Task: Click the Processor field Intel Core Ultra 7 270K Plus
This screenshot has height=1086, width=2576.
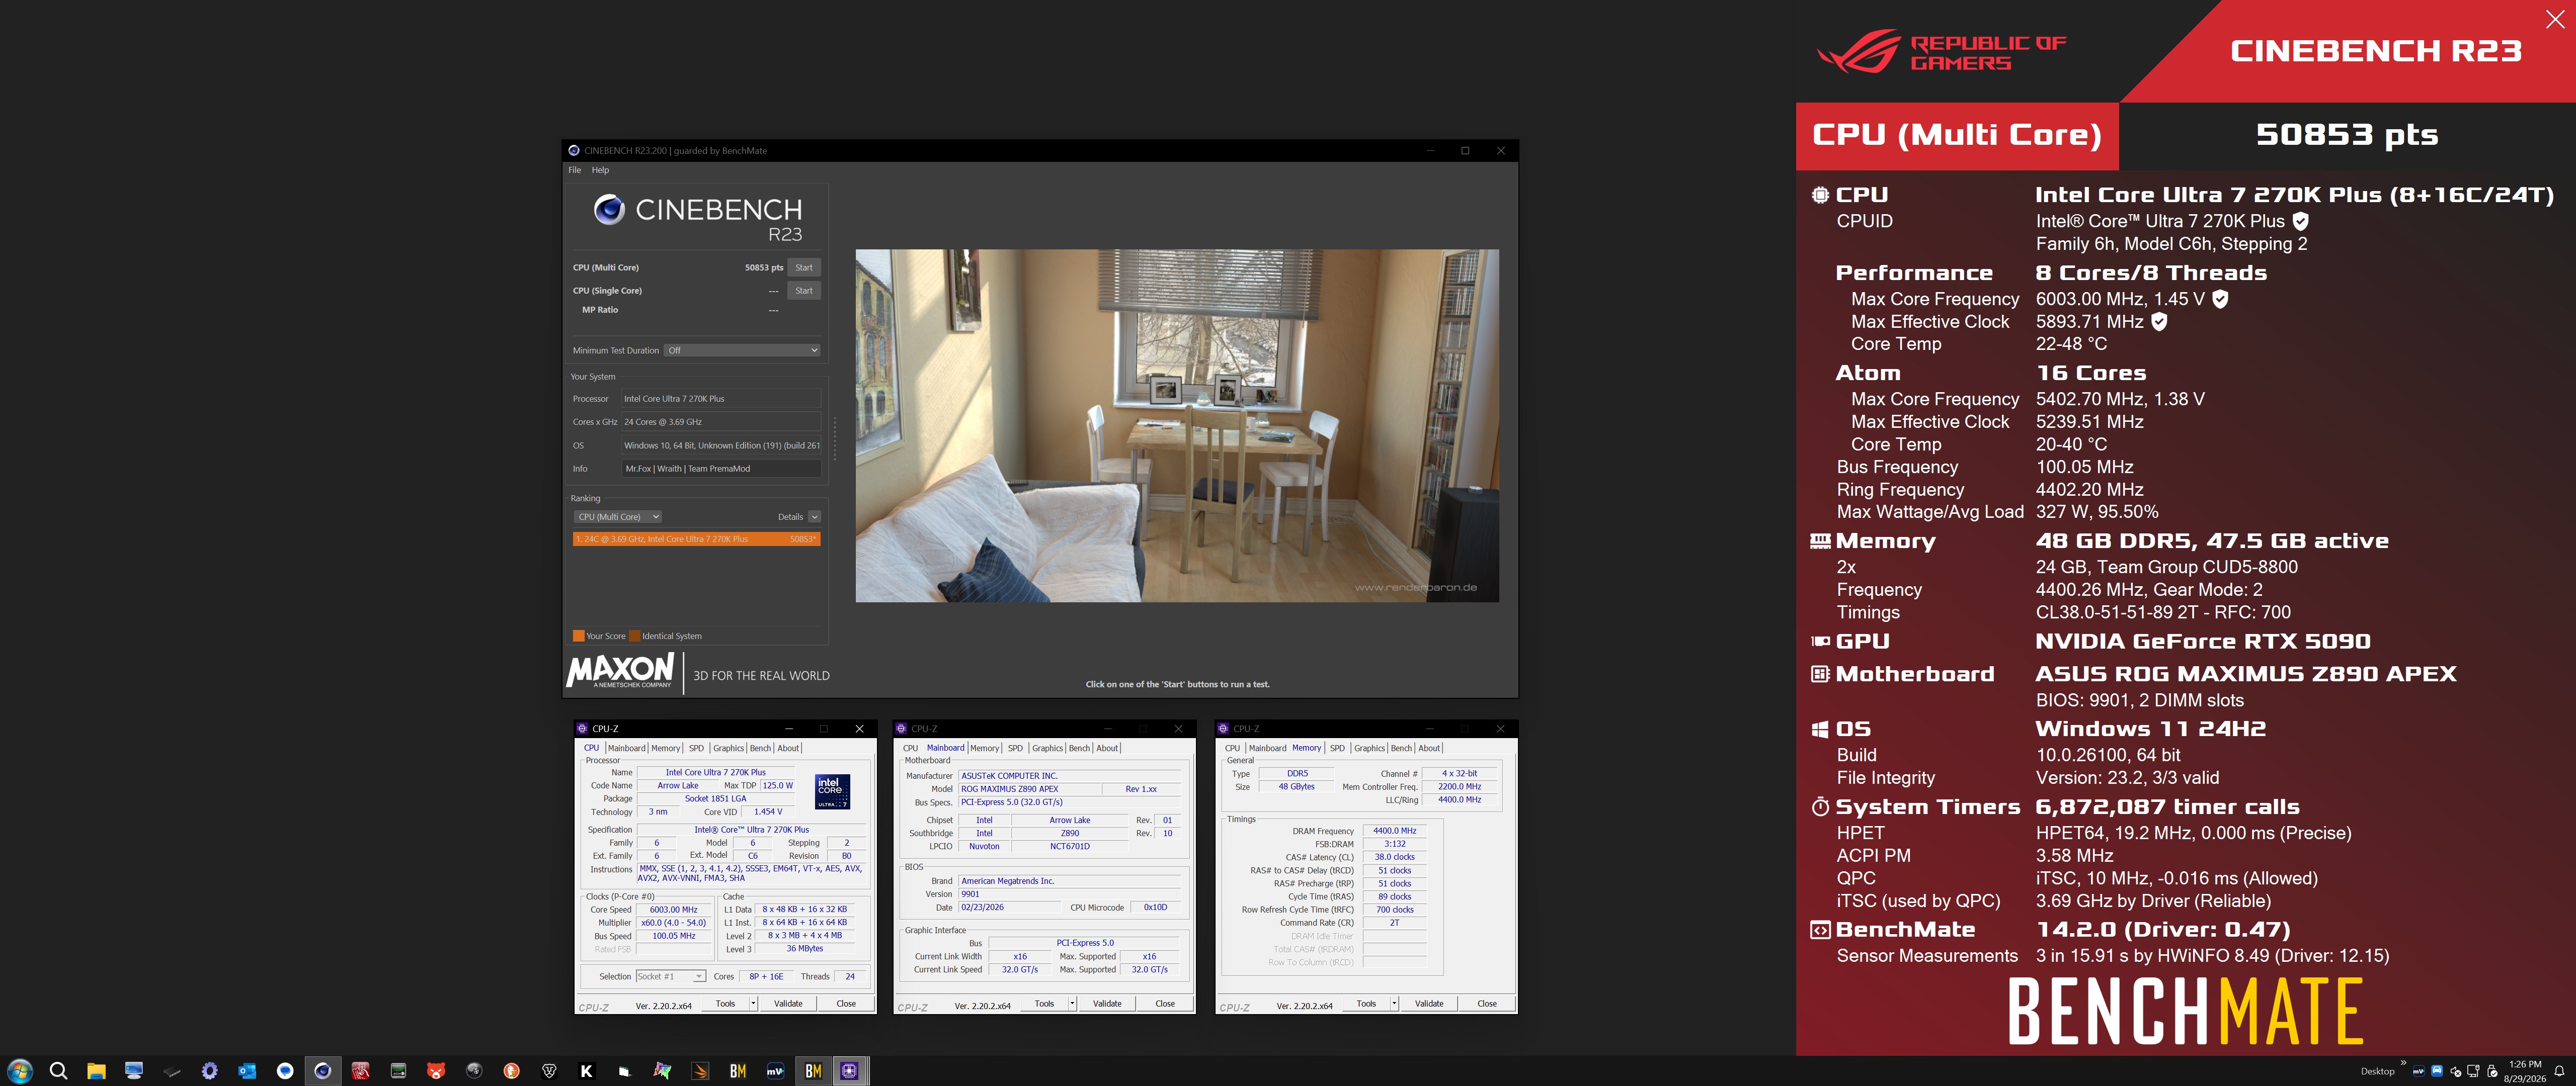Action: 721,399
